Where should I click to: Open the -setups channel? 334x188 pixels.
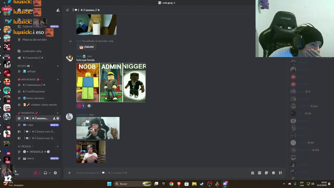point(38,71)
